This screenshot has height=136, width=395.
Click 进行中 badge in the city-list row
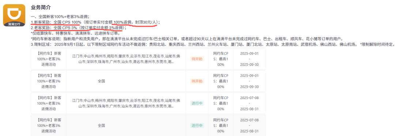(197, 103)
